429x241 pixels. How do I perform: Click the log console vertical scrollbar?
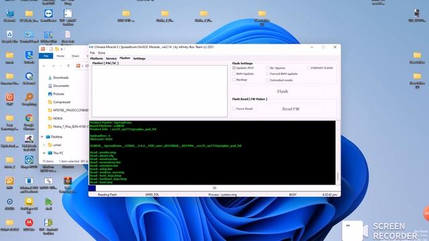click(x=338, y=153)
